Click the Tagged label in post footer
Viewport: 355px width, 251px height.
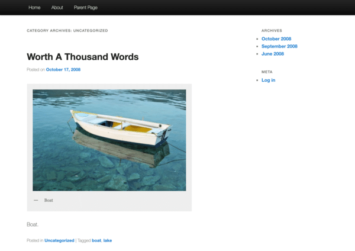tap(84, 240)
